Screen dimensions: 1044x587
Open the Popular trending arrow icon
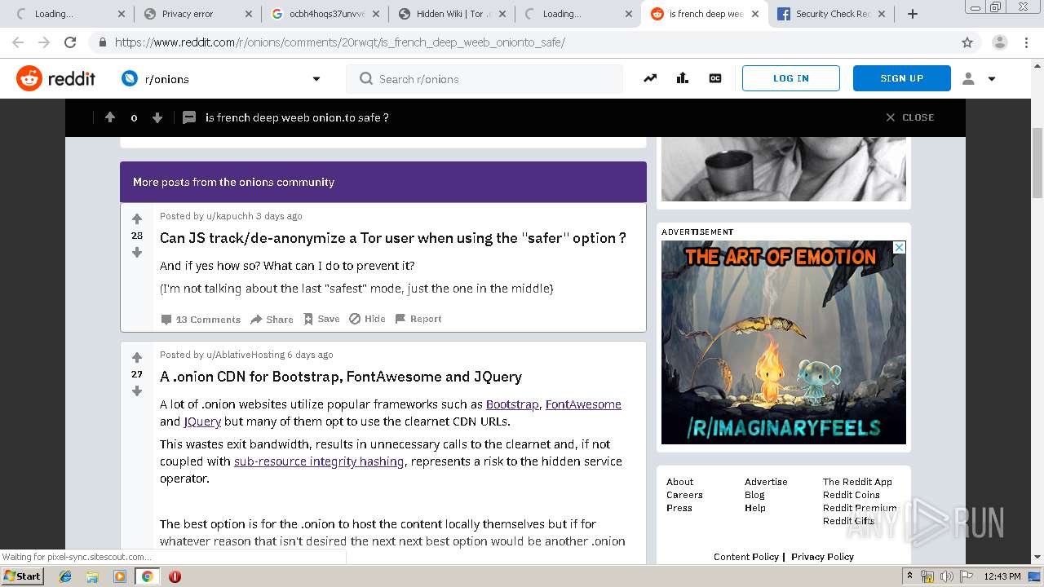coord(650,78)
